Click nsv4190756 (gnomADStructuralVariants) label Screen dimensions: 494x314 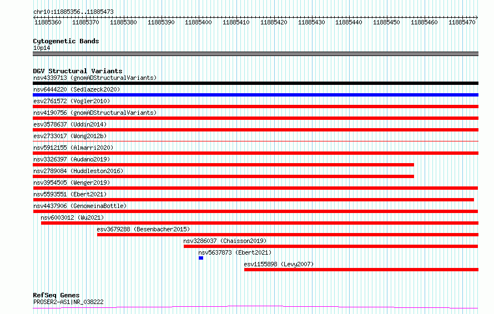pos(95,113)
